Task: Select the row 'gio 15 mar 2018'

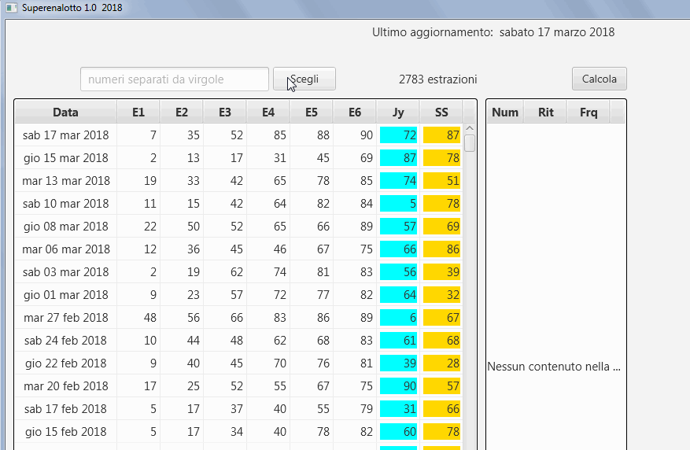Action: 239,158
